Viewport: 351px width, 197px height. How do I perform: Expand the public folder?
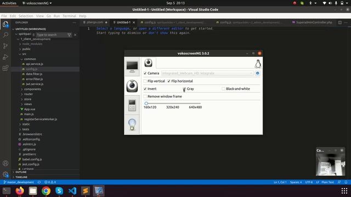[x=26, y=49]
